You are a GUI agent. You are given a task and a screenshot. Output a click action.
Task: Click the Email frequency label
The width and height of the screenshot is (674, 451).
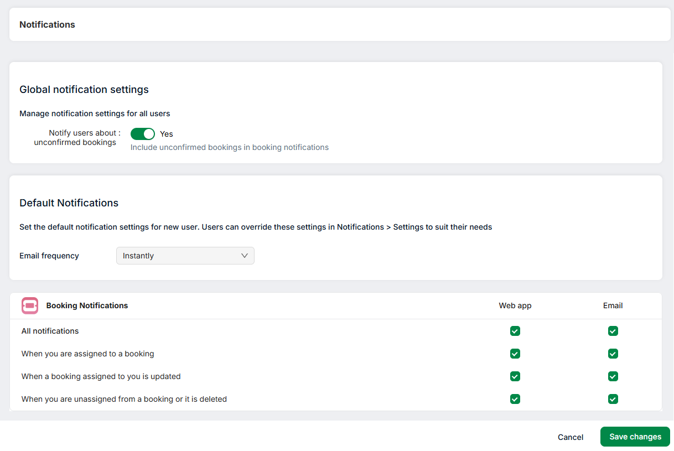pos(49,256)
